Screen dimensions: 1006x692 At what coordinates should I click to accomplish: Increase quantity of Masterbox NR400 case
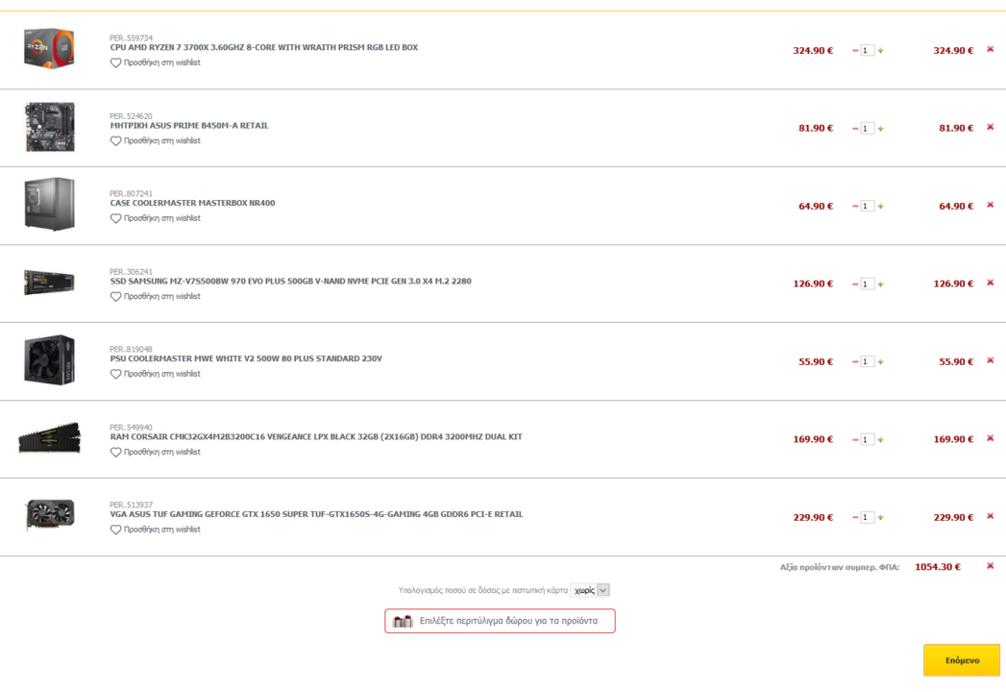click(x=880, y=206)
